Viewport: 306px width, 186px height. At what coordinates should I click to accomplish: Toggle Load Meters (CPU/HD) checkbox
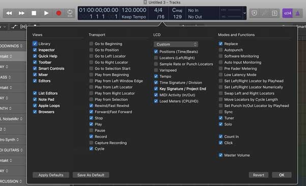click(x=156, y=101)
